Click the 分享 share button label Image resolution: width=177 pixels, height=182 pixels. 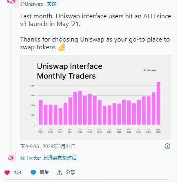(71, 172)
